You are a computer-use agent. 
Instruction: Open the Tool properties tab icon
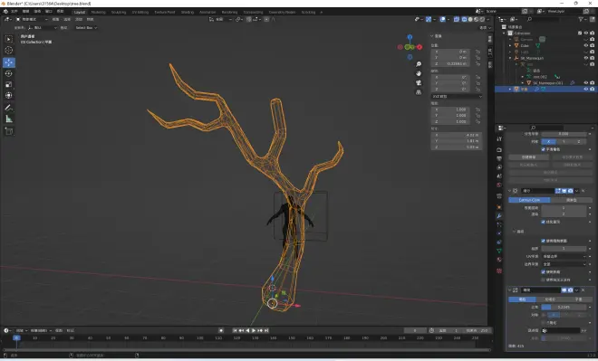499,139
